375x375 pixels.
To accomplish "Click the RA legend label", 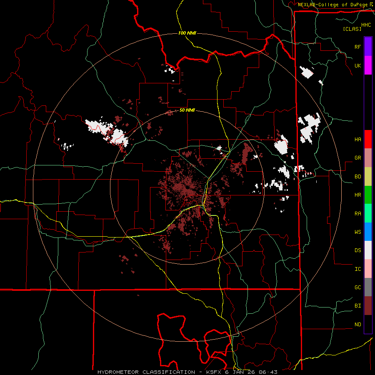I will pyautogui.click(x=357, y=213).
